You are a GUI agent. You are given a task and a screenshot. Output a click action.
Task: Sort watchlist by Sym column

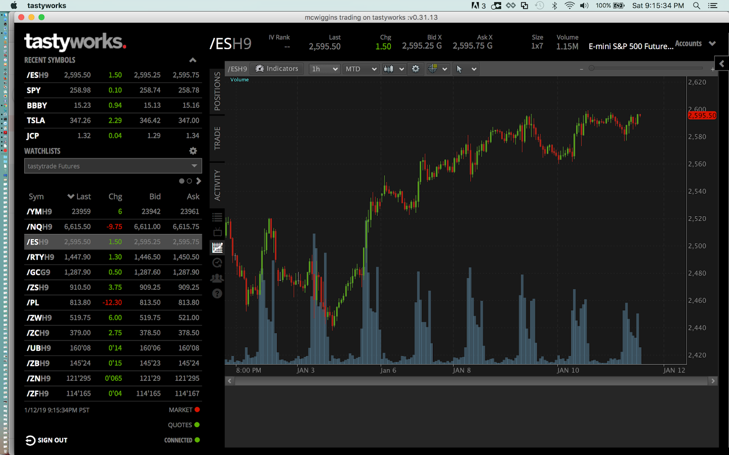tap(36, 197)
